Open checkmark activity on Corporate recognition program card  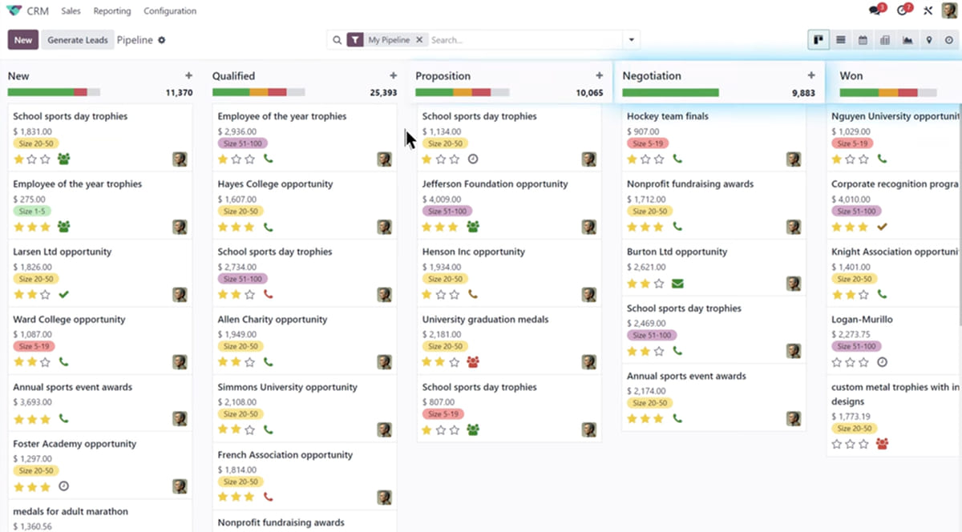883,227
